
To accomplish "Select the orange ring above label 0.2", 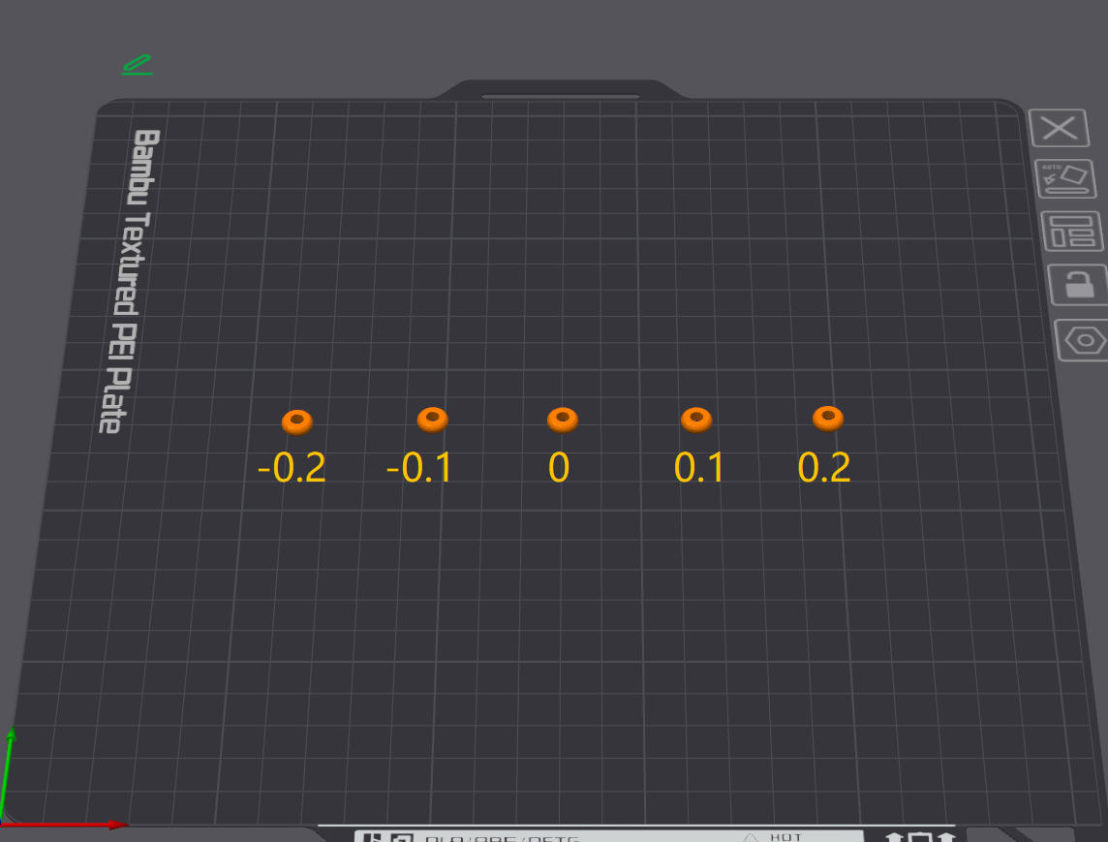I will click(x=828, y=418).
